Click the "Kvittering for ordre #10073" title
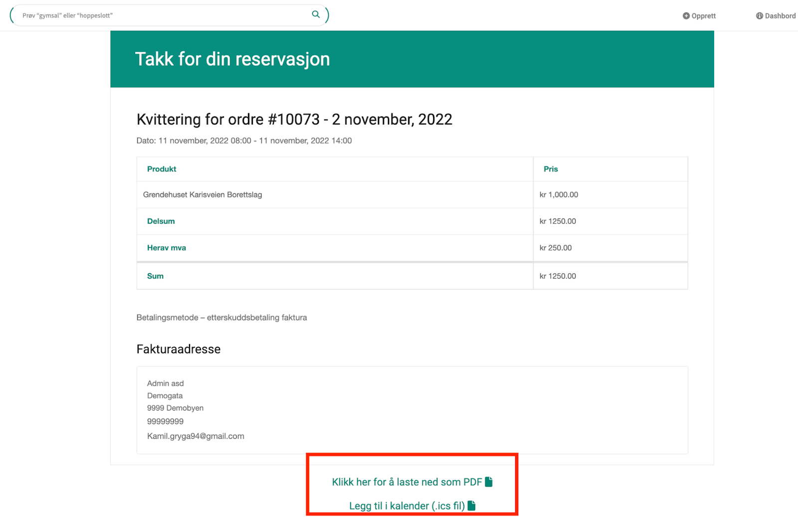The width and height of the screenshot is (798, 517). pos(294,120)
